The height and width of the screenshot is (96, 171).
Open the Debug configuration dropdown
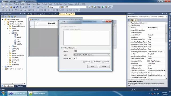click(58, 7)
